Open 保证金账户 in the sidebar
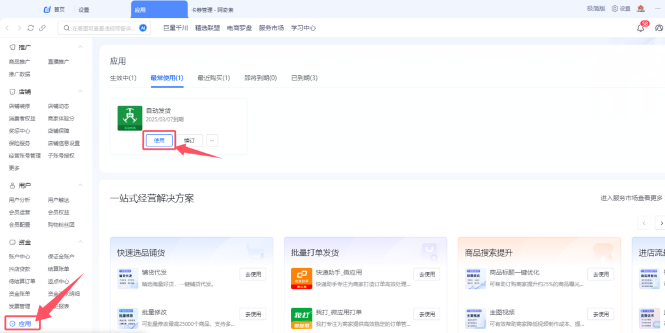This screenshot has height=333, width=665. [61, 257]
